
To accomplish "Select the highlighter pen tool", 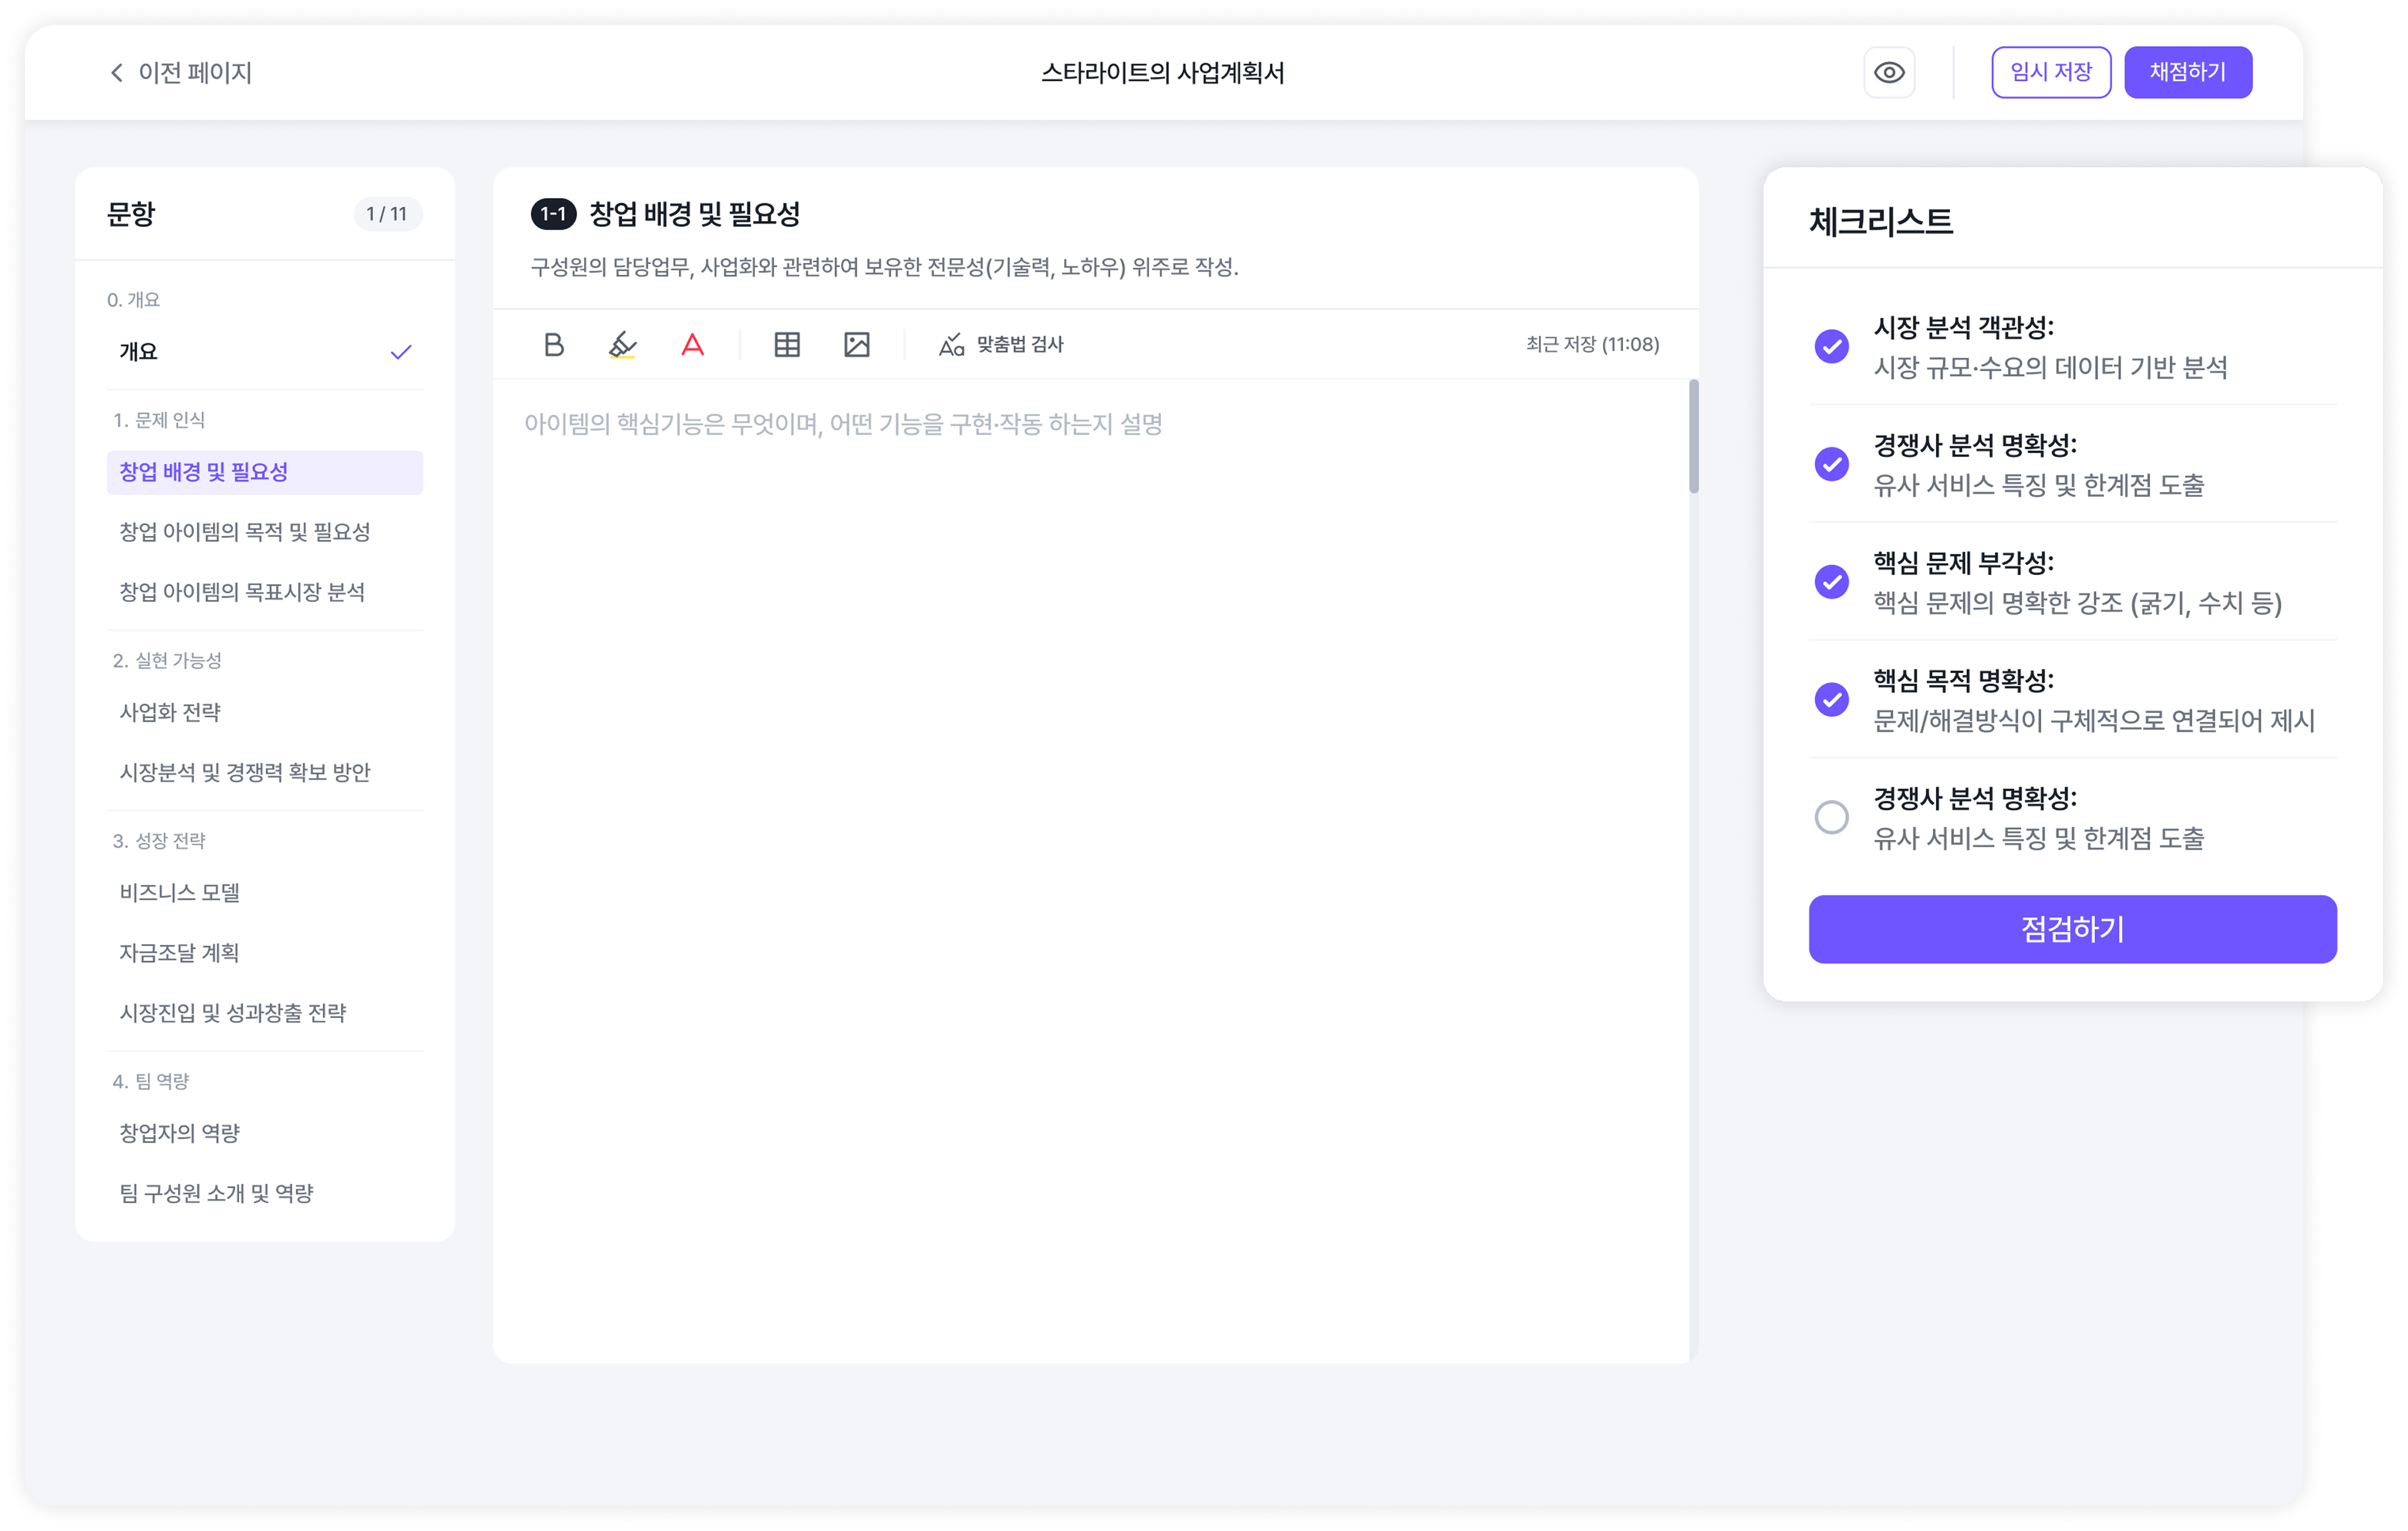I will [x=622, y=345].
